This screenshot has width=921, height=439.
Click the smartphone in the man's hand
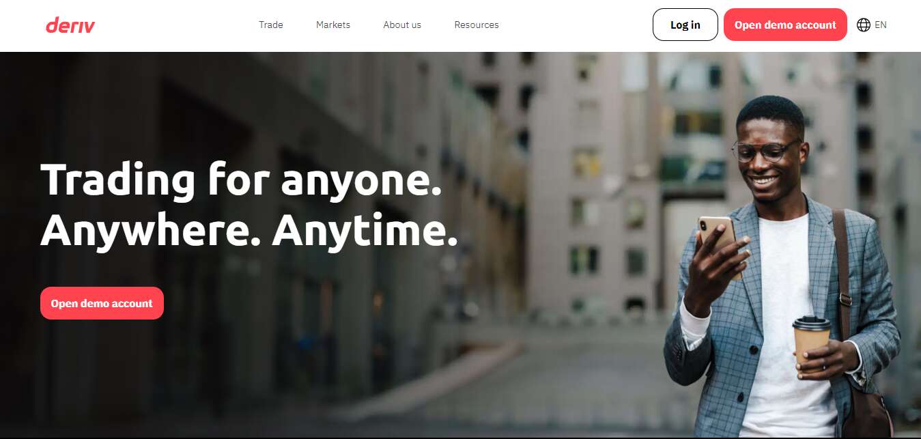tap(718, 239)
